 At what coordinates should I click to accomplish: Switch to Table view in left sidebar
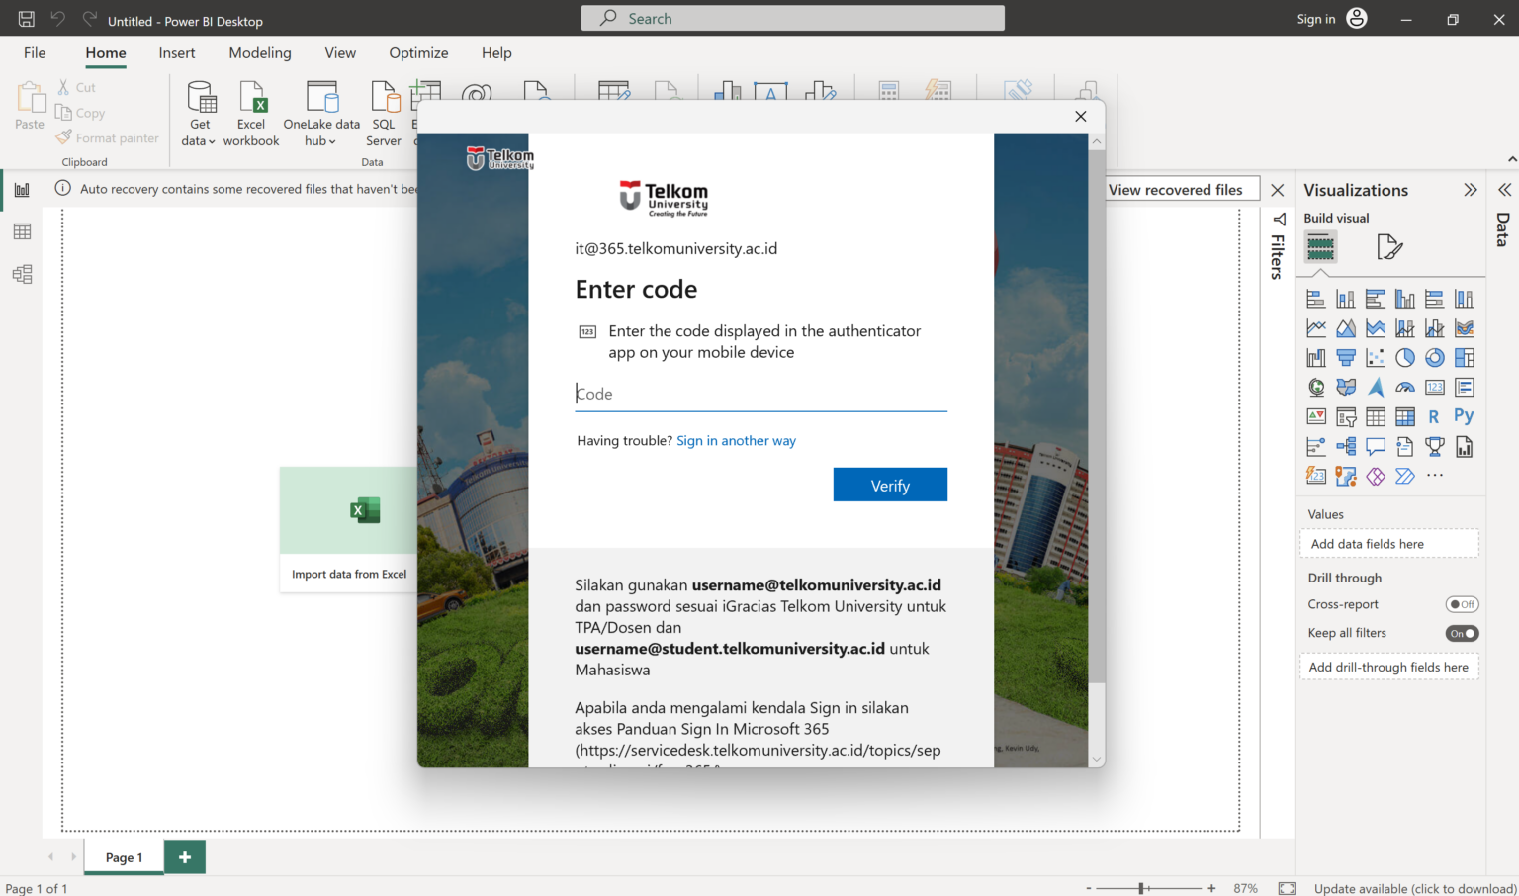22,230
